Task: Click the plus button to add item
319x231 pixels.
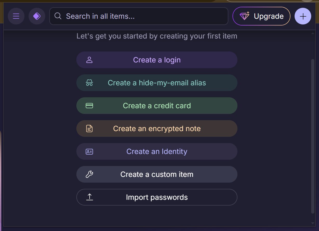Action: pyautogui.click(x=303, y=16)
